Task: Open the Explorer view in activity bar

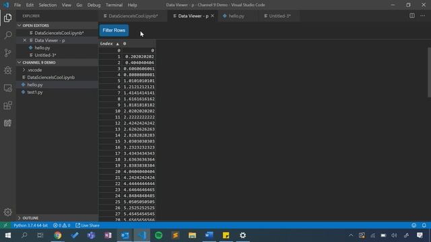Action: (x=7, y=18)
